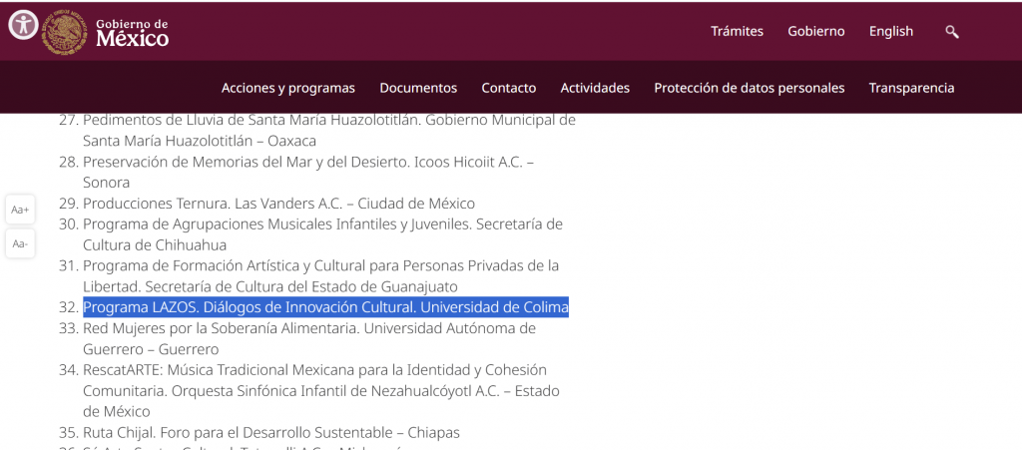Image resolution: width=1022 pixels, height=450 pixels.
Task: Navigate to the Documentos section
Action: (418, 88)
